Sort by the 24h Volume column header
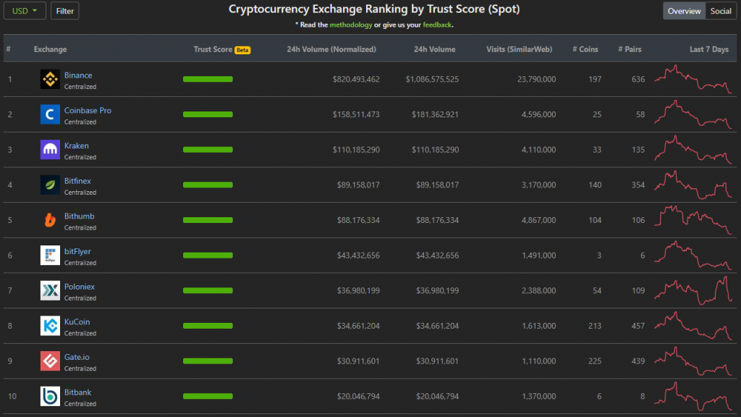This screenshot has height=417, width=741. 434,49
